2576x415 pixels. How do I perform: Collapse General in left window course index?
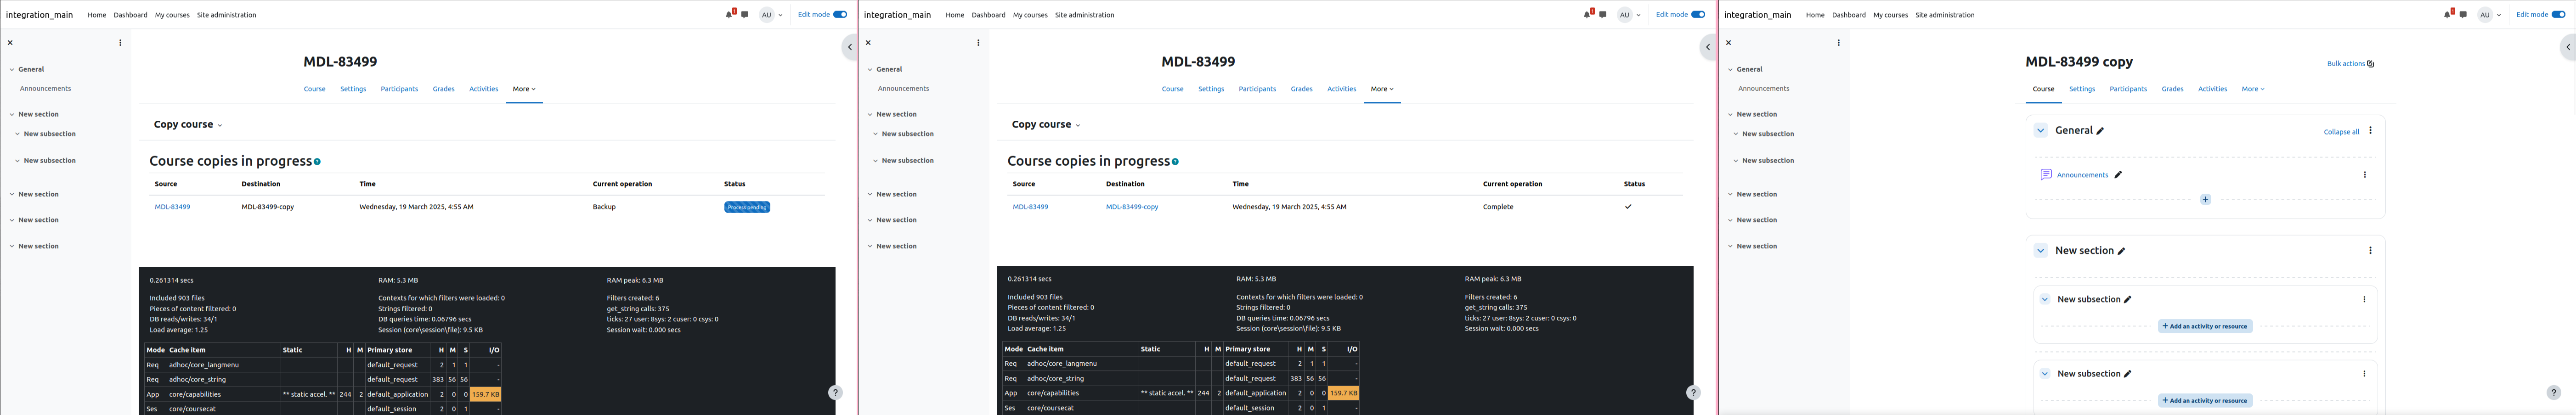(x=12, y=70)
